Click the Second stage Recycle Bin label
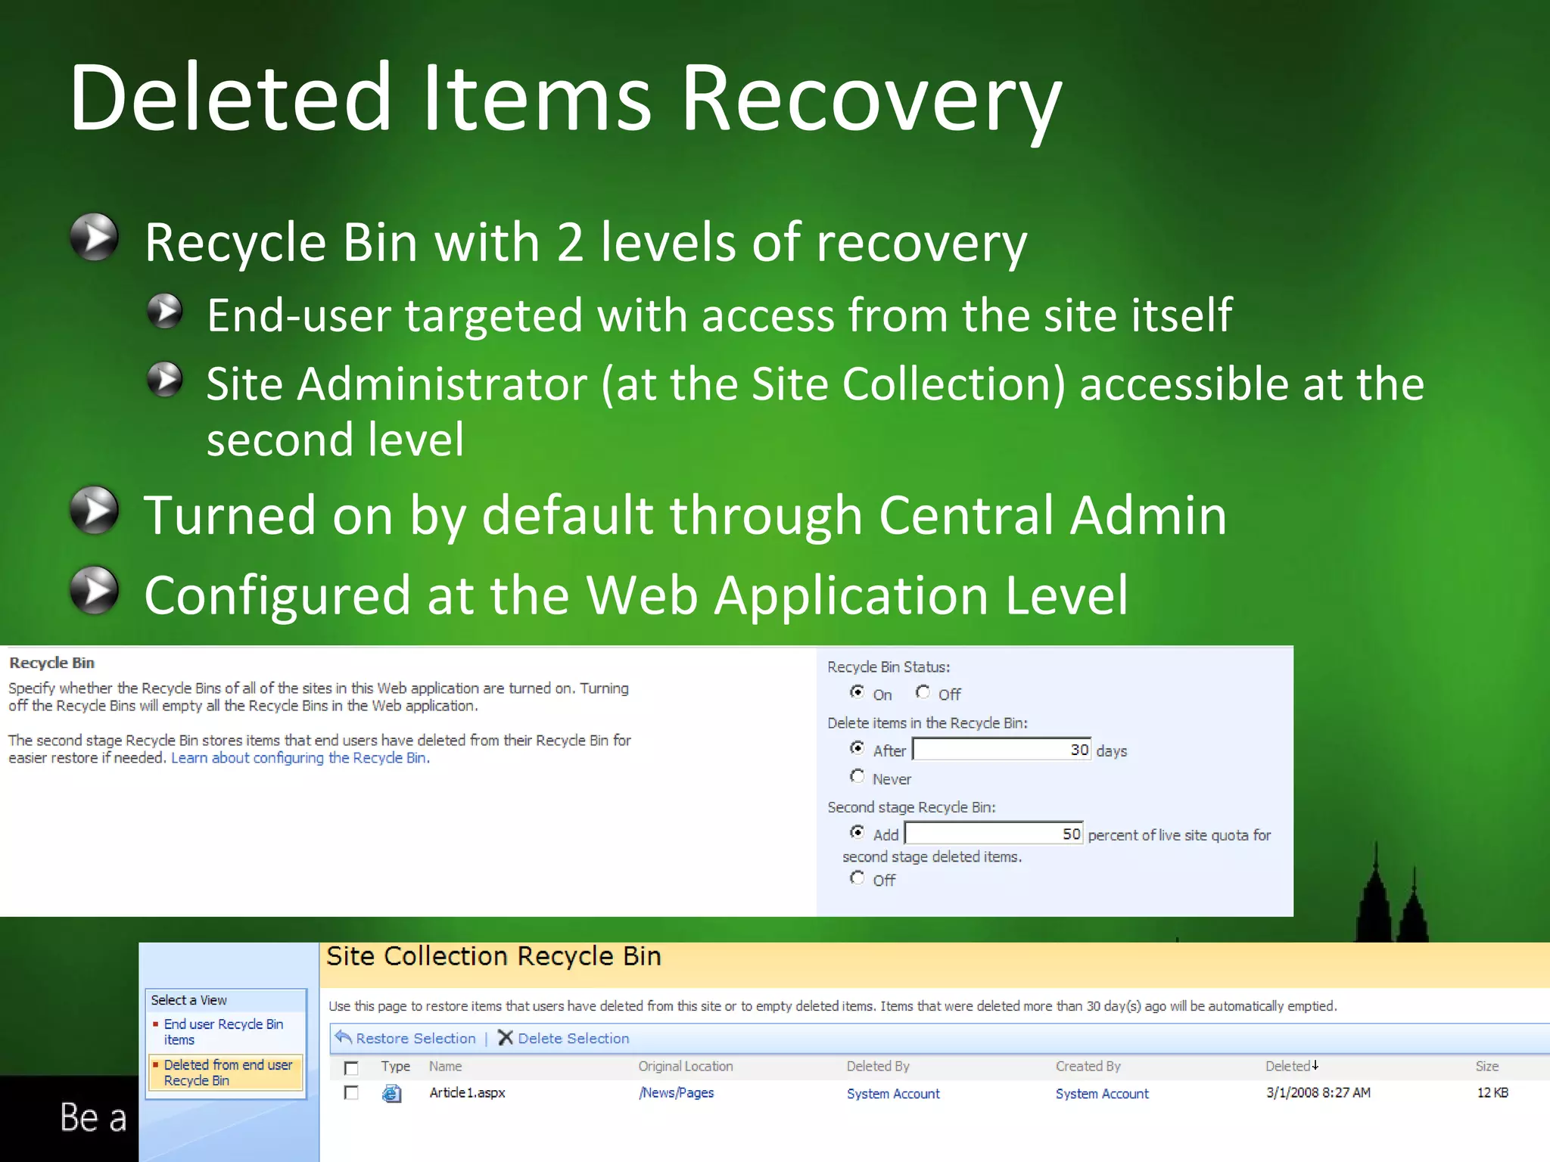1550x1162 pixels. 911,808
